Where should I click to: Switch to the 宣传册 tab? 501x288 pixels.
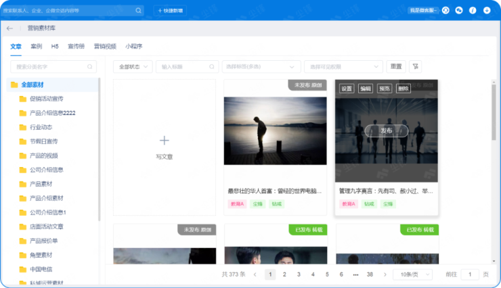(x=77, y=46)
